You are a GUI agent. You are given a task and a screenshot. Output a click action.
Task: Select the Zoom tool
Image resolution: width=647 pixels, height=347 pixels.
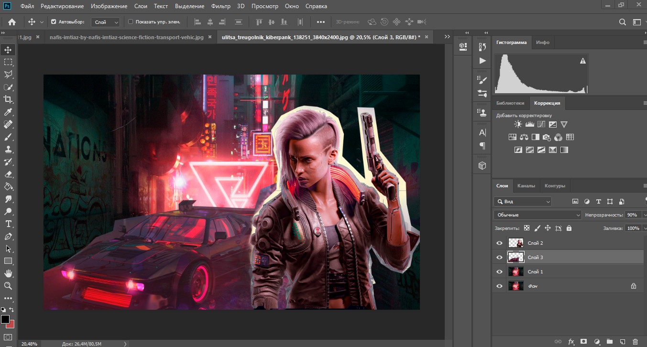point(8,286)
